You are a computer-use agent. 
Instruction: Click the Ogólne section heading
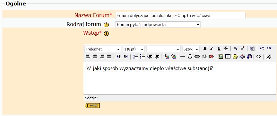point(15,4)
